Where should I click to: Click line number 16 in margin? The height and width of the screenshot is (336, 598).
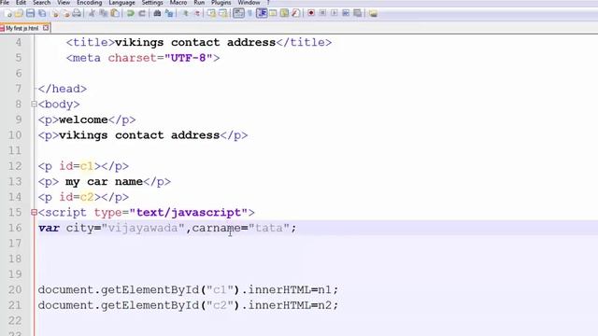[x=15, y=228]
